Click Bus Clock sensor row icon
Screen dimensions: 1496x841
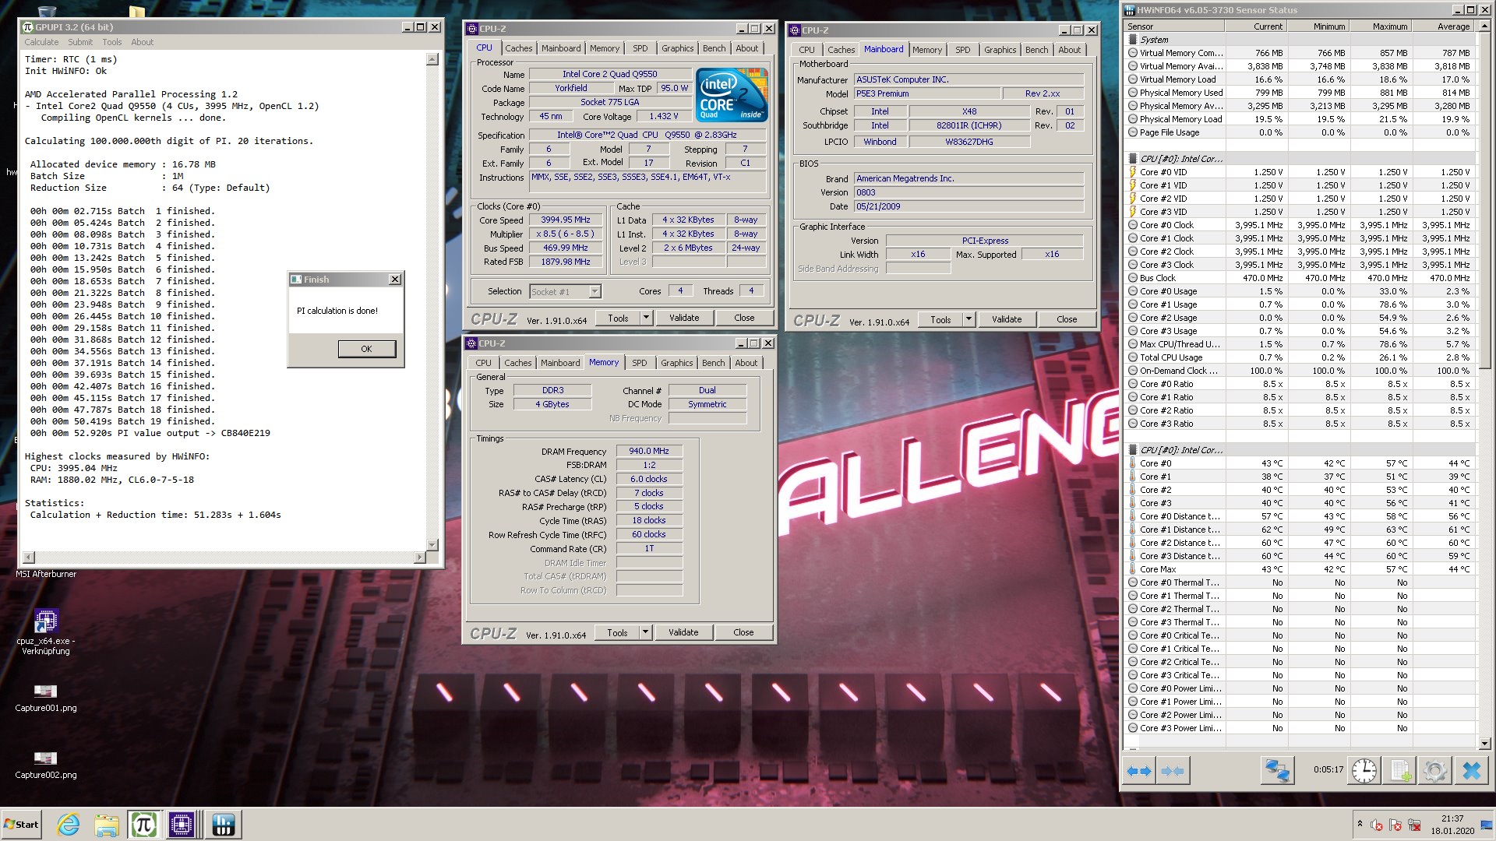pyautogui.click(x=1133, y=278)
